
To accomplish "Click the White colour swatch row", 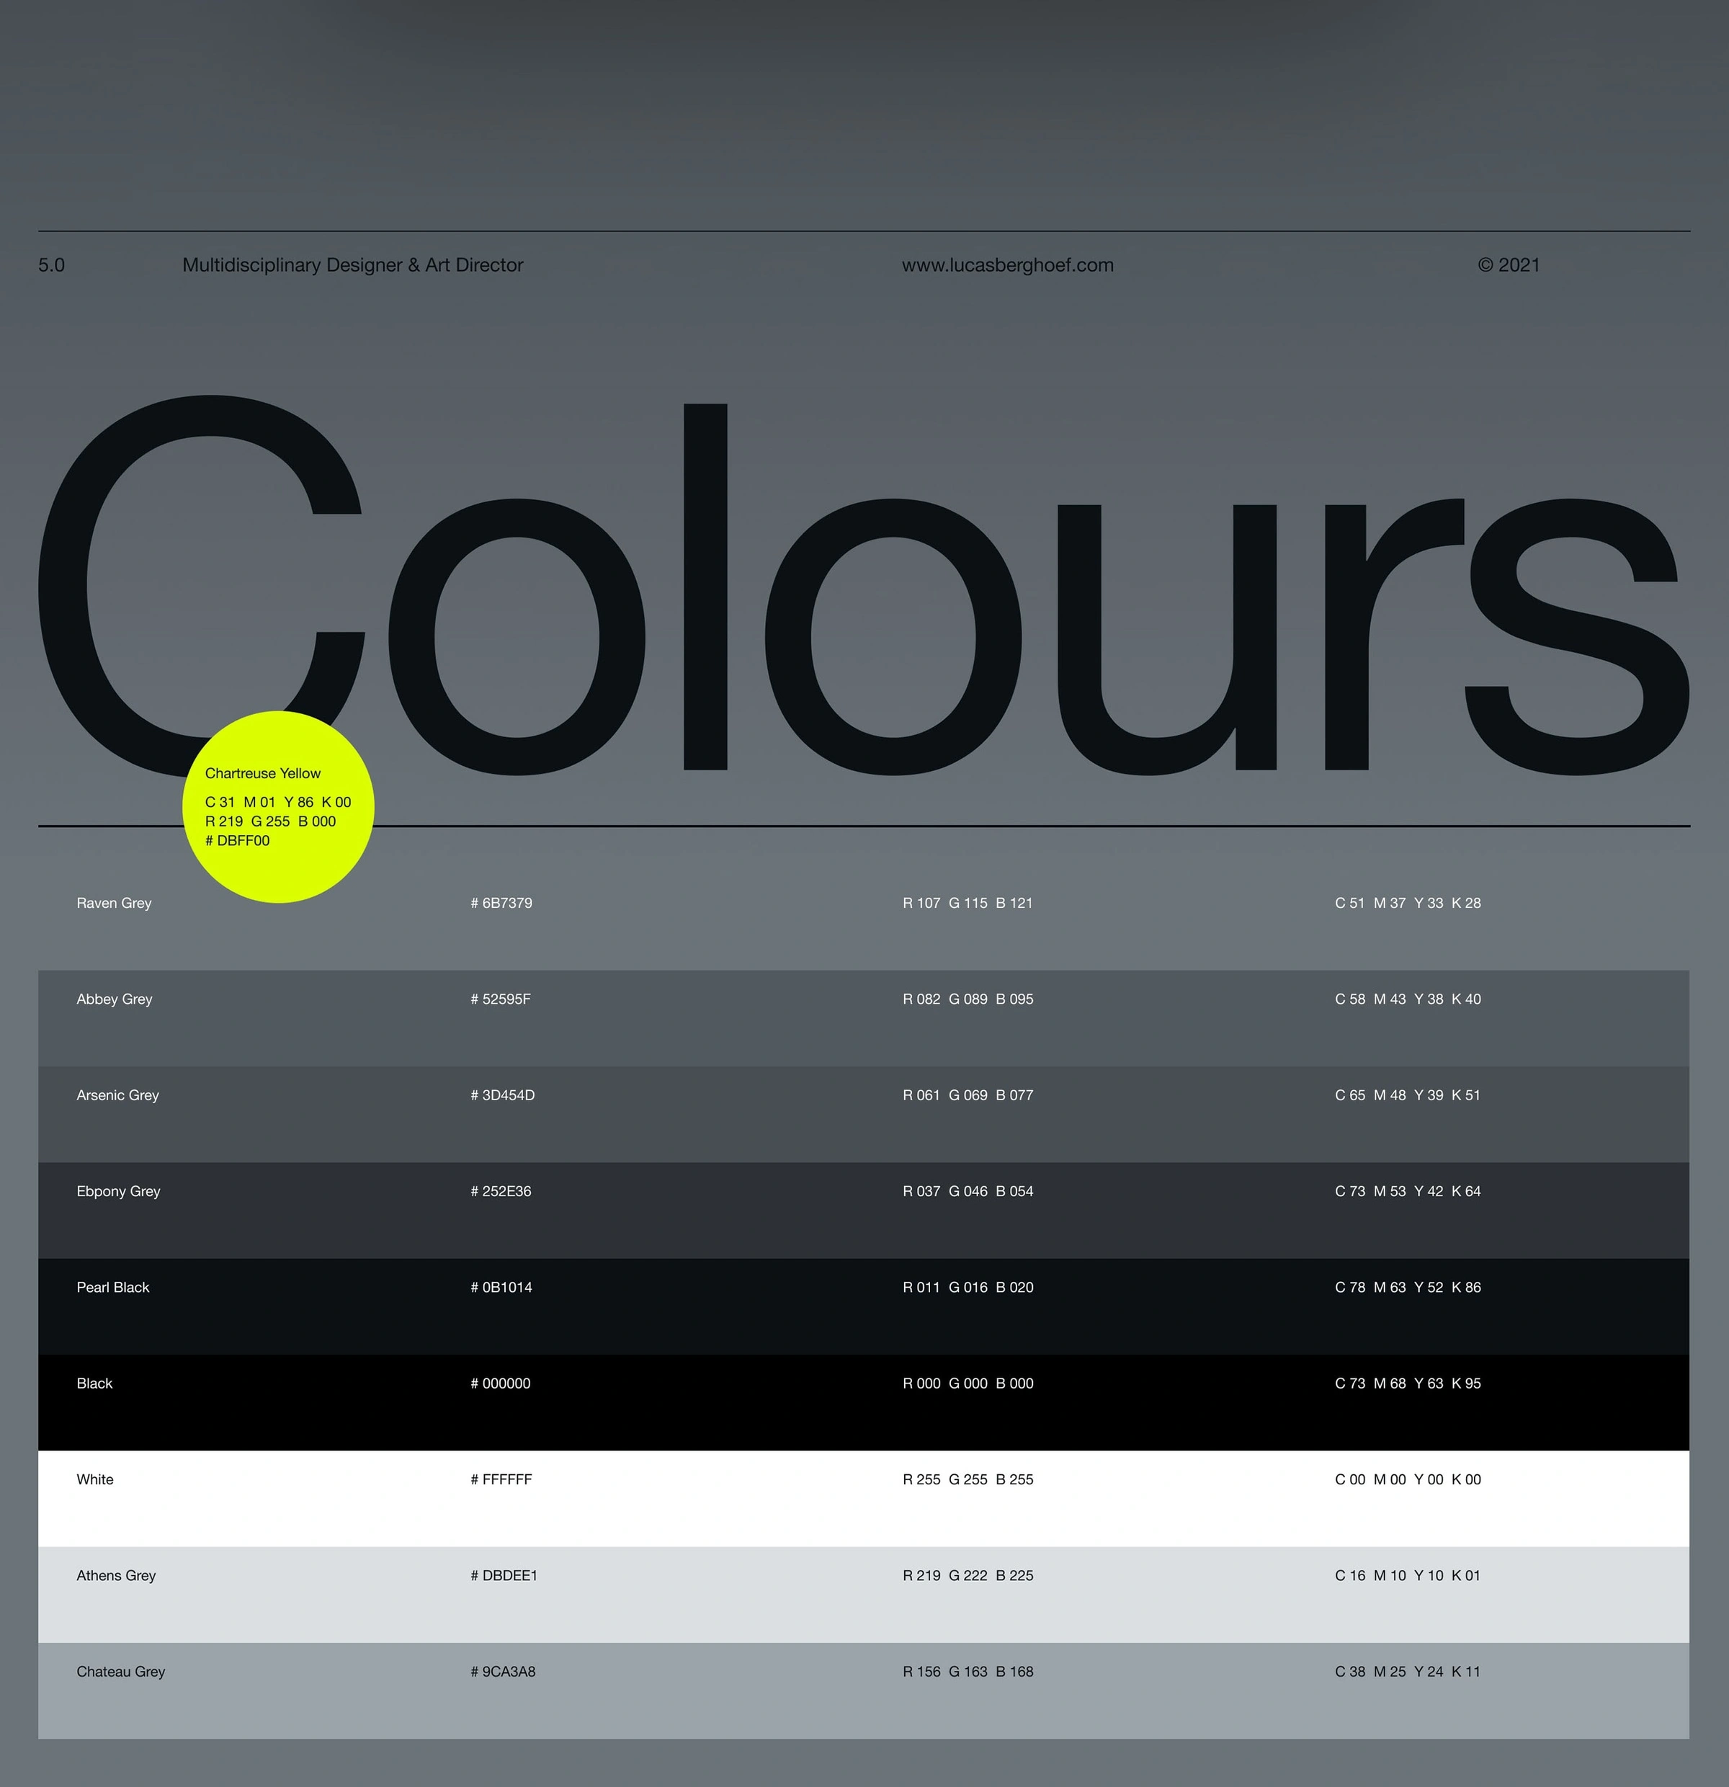I will pos(96,1479).
